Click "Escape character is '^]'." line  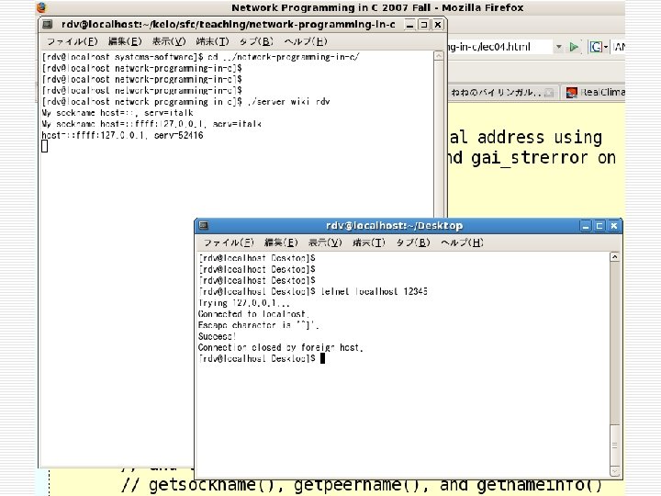point(258,325)
